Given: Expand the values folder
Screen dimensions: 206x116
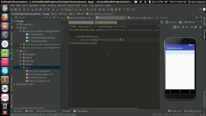Looking at the screenshot, I should coord(21,64).
